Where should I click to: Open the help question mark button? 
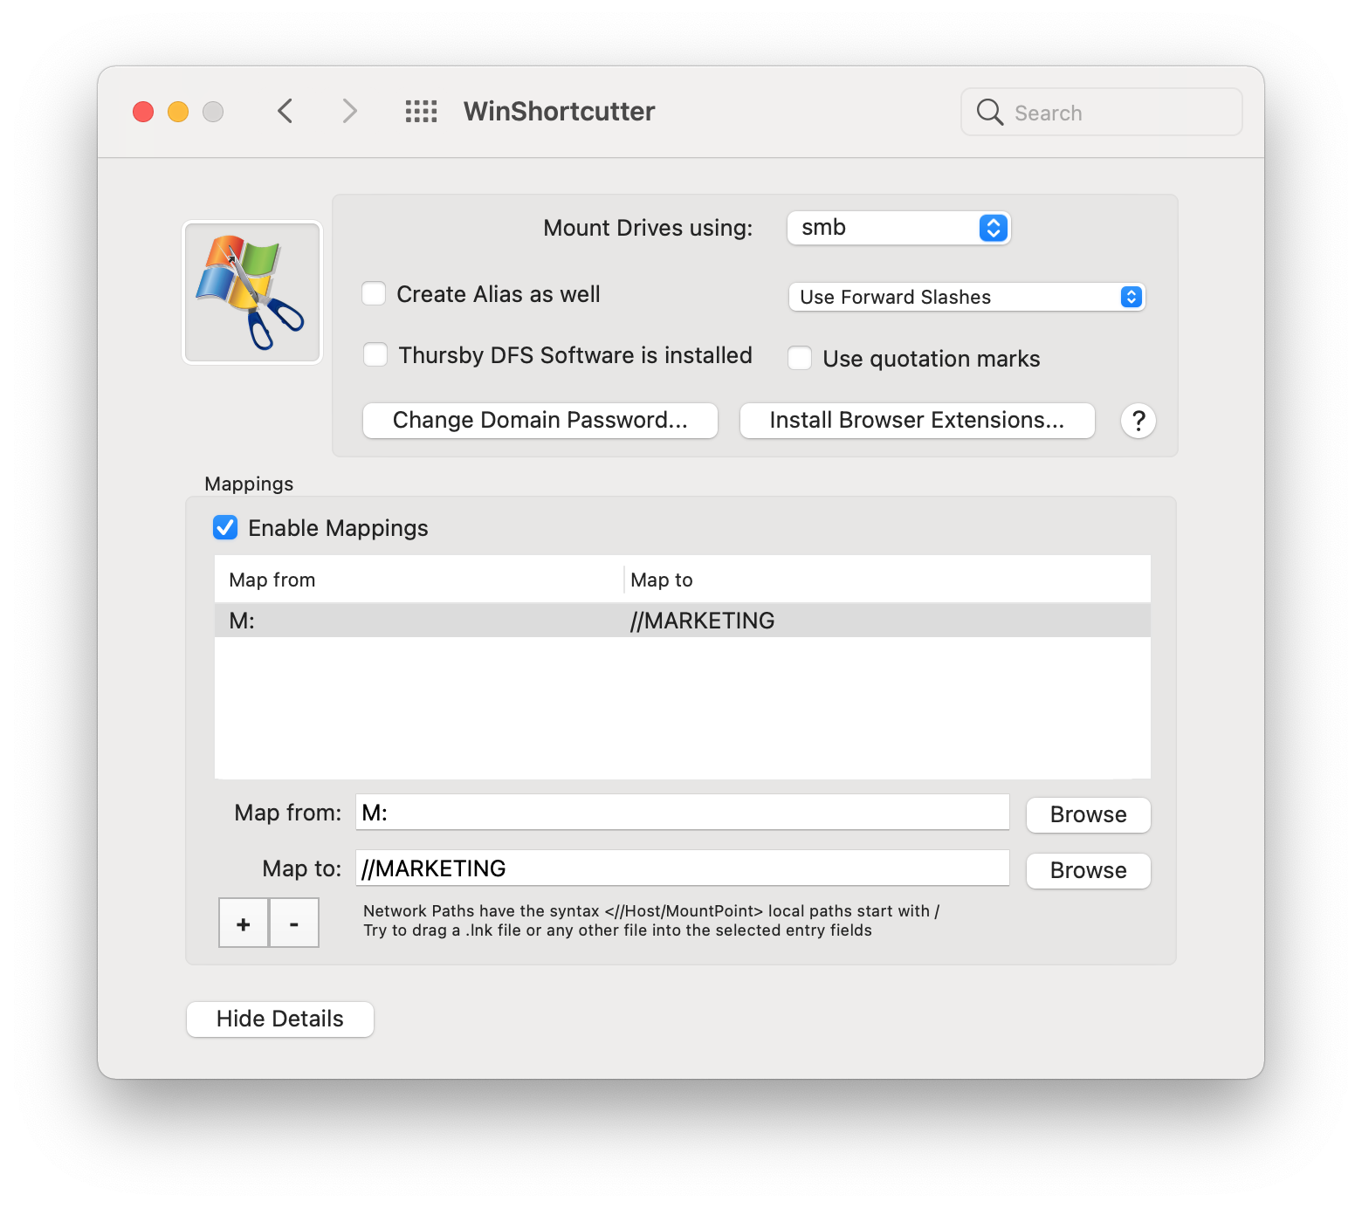[1138, 421]
